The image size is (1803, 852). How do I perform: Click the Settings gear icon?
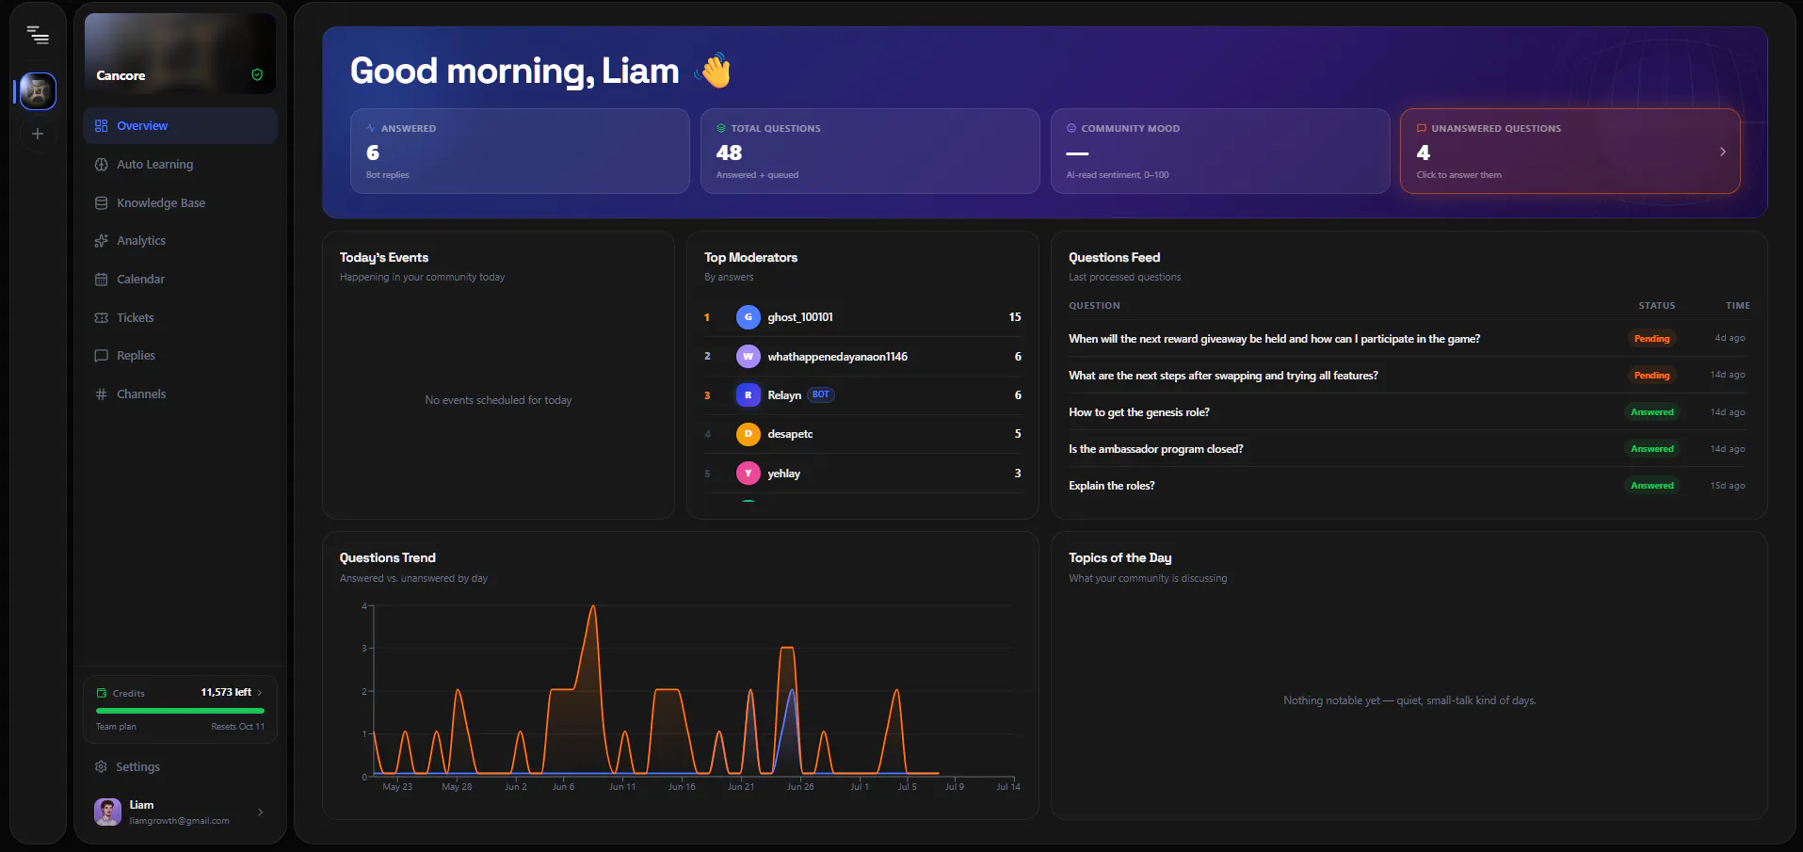click(102, 766)
